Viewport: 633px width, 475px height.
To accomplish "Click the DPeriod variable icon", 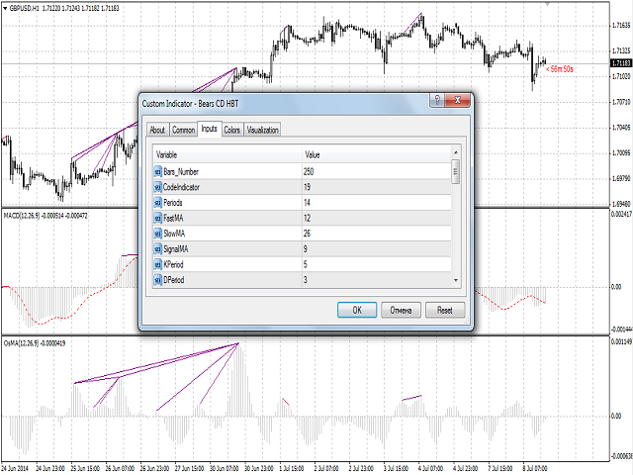I will point(157,280).
